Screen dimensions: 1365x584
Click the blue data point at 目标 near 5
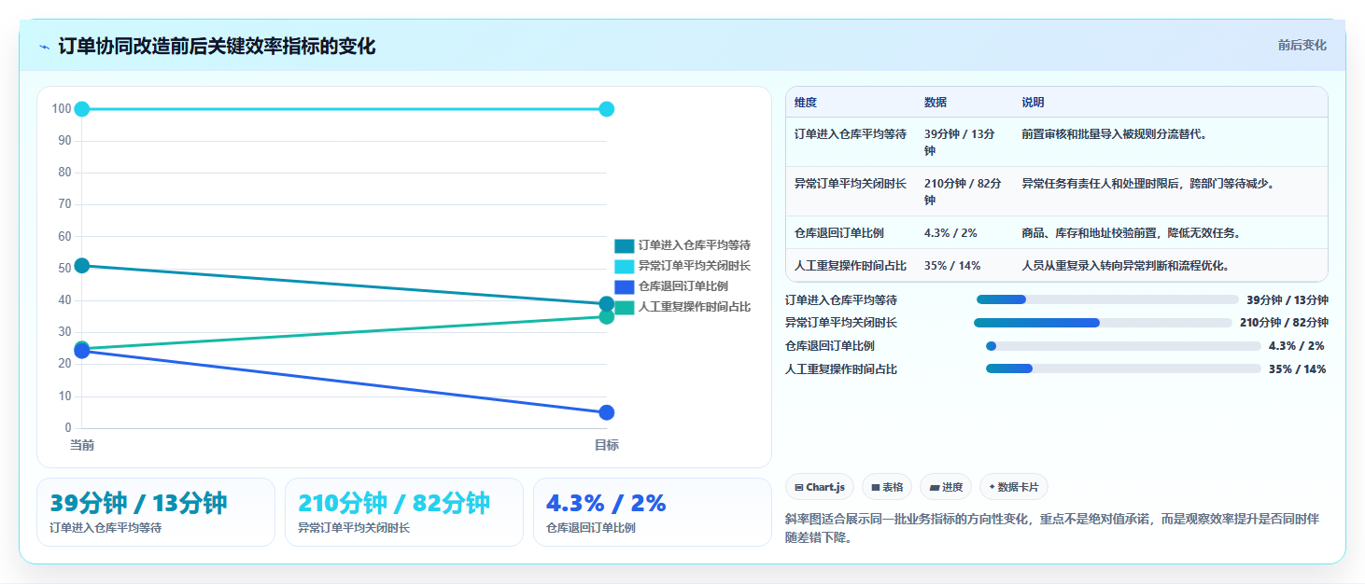[x=607, y=412]
